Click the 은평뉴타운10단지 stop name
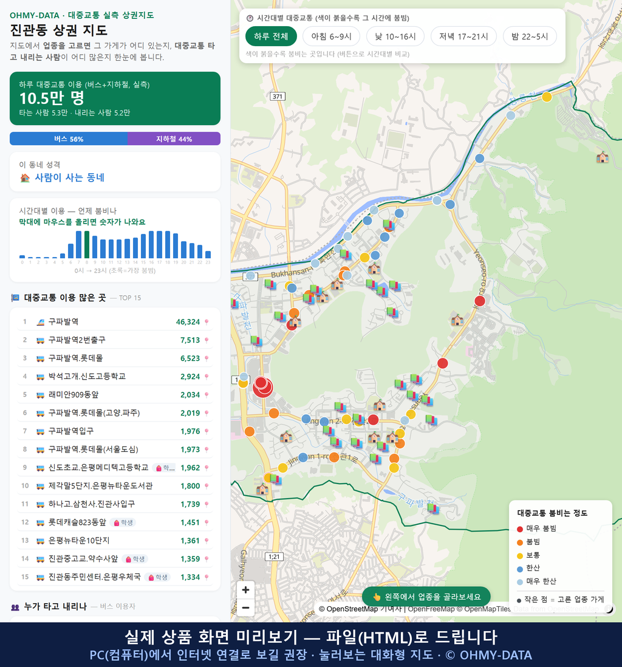 [79, 541]
